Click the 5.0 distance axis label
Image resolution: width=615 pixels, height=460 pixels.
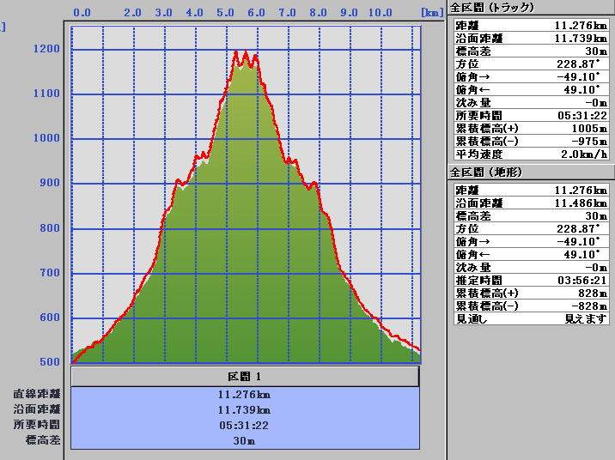tap(226, 13)
